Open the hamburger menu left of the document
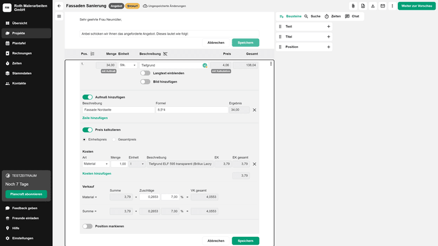The height and width of the screenshot is (246, 438). (x=59, y=16)
